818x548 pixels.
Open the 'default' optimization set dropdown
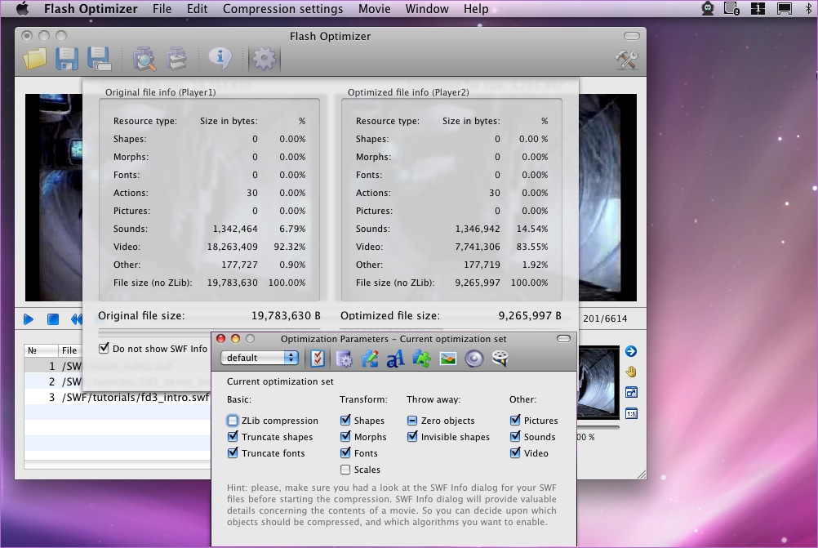260,358
